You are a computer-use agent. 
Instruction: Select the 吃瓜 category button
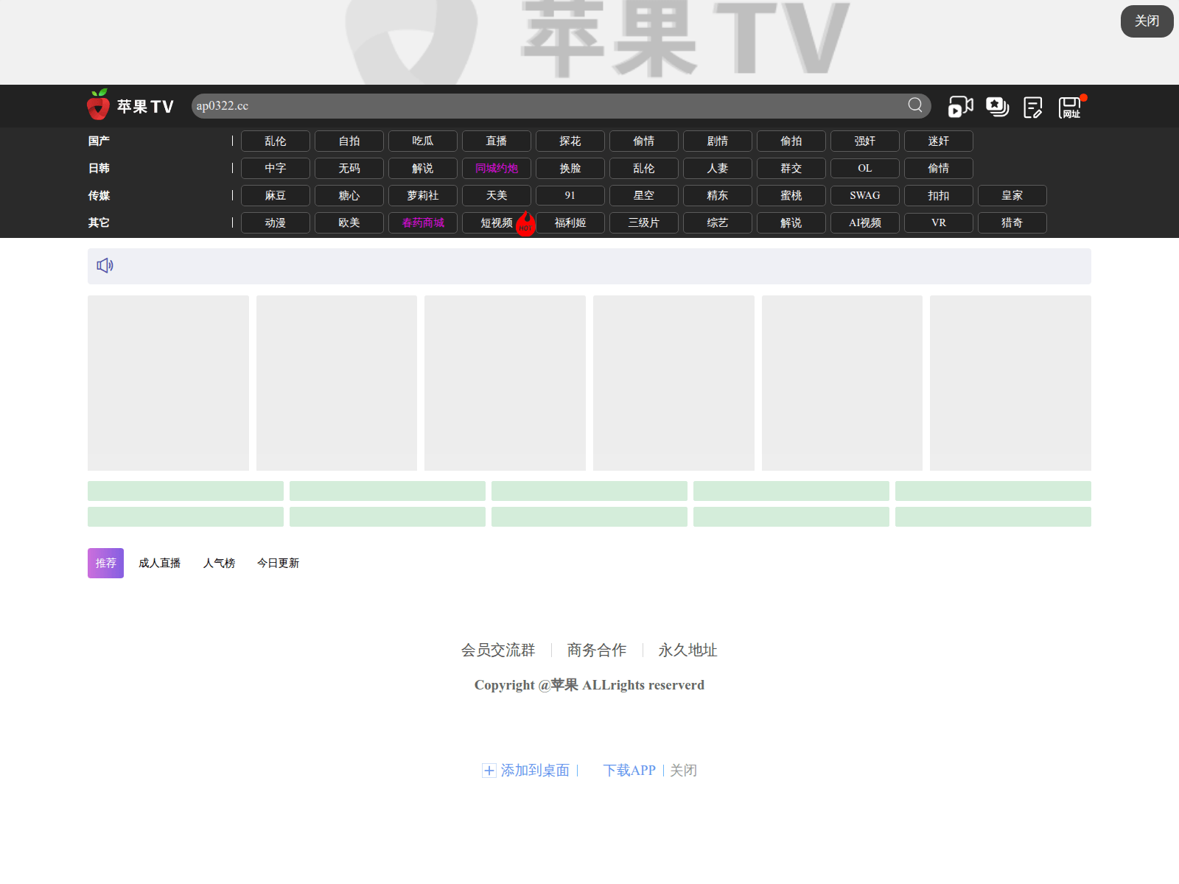click(423, 141)
